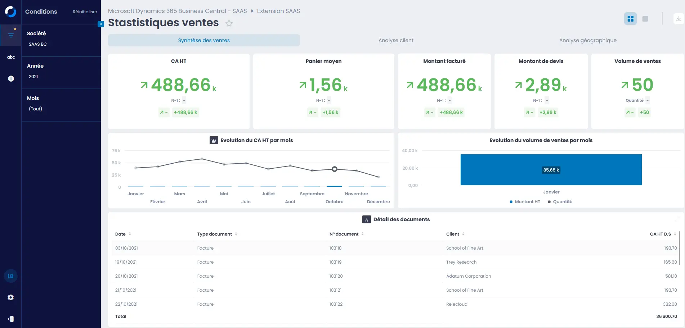
Task: Click the hierarchy icon beside Détail des documents
Action: tap(366, 219)
